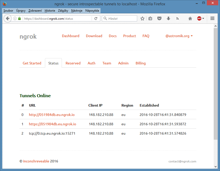Open the Záložky menu
The height and width of the screenshot is (171, 220).
[63, 11]
